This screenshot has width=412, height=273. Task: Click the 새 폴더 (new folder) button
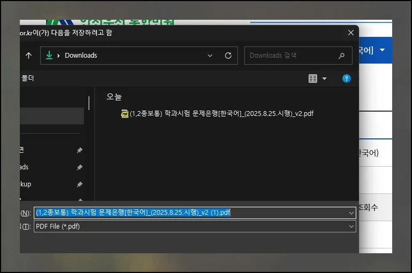(x=27, y=79)
